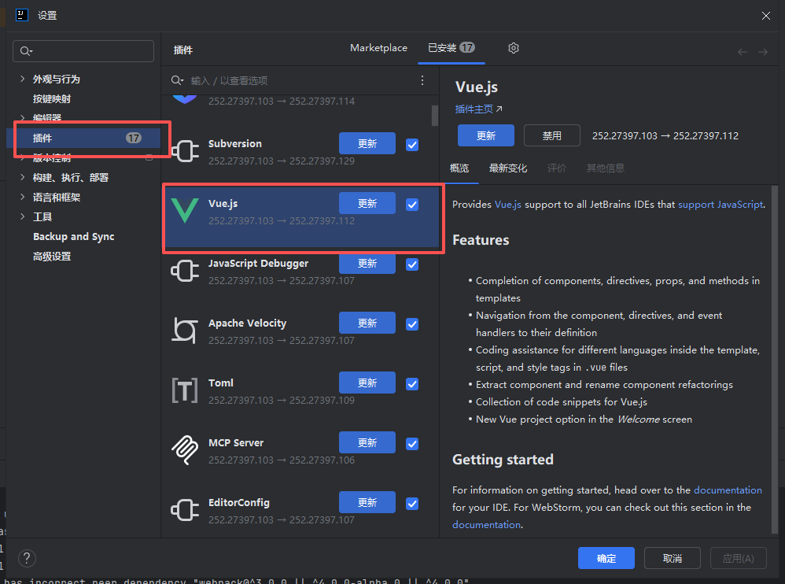Close the settings dialog
The height and width of the screenshot is (584, 785).
pos(765,16)
